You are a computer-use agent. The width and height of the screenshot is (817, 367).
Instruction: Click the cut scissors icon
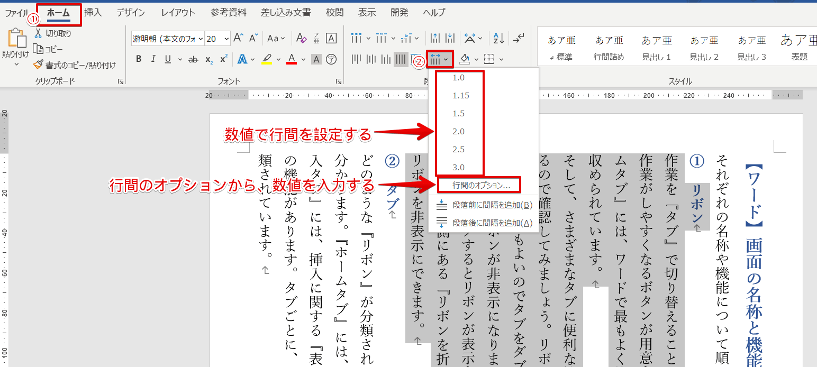[38, 33]
